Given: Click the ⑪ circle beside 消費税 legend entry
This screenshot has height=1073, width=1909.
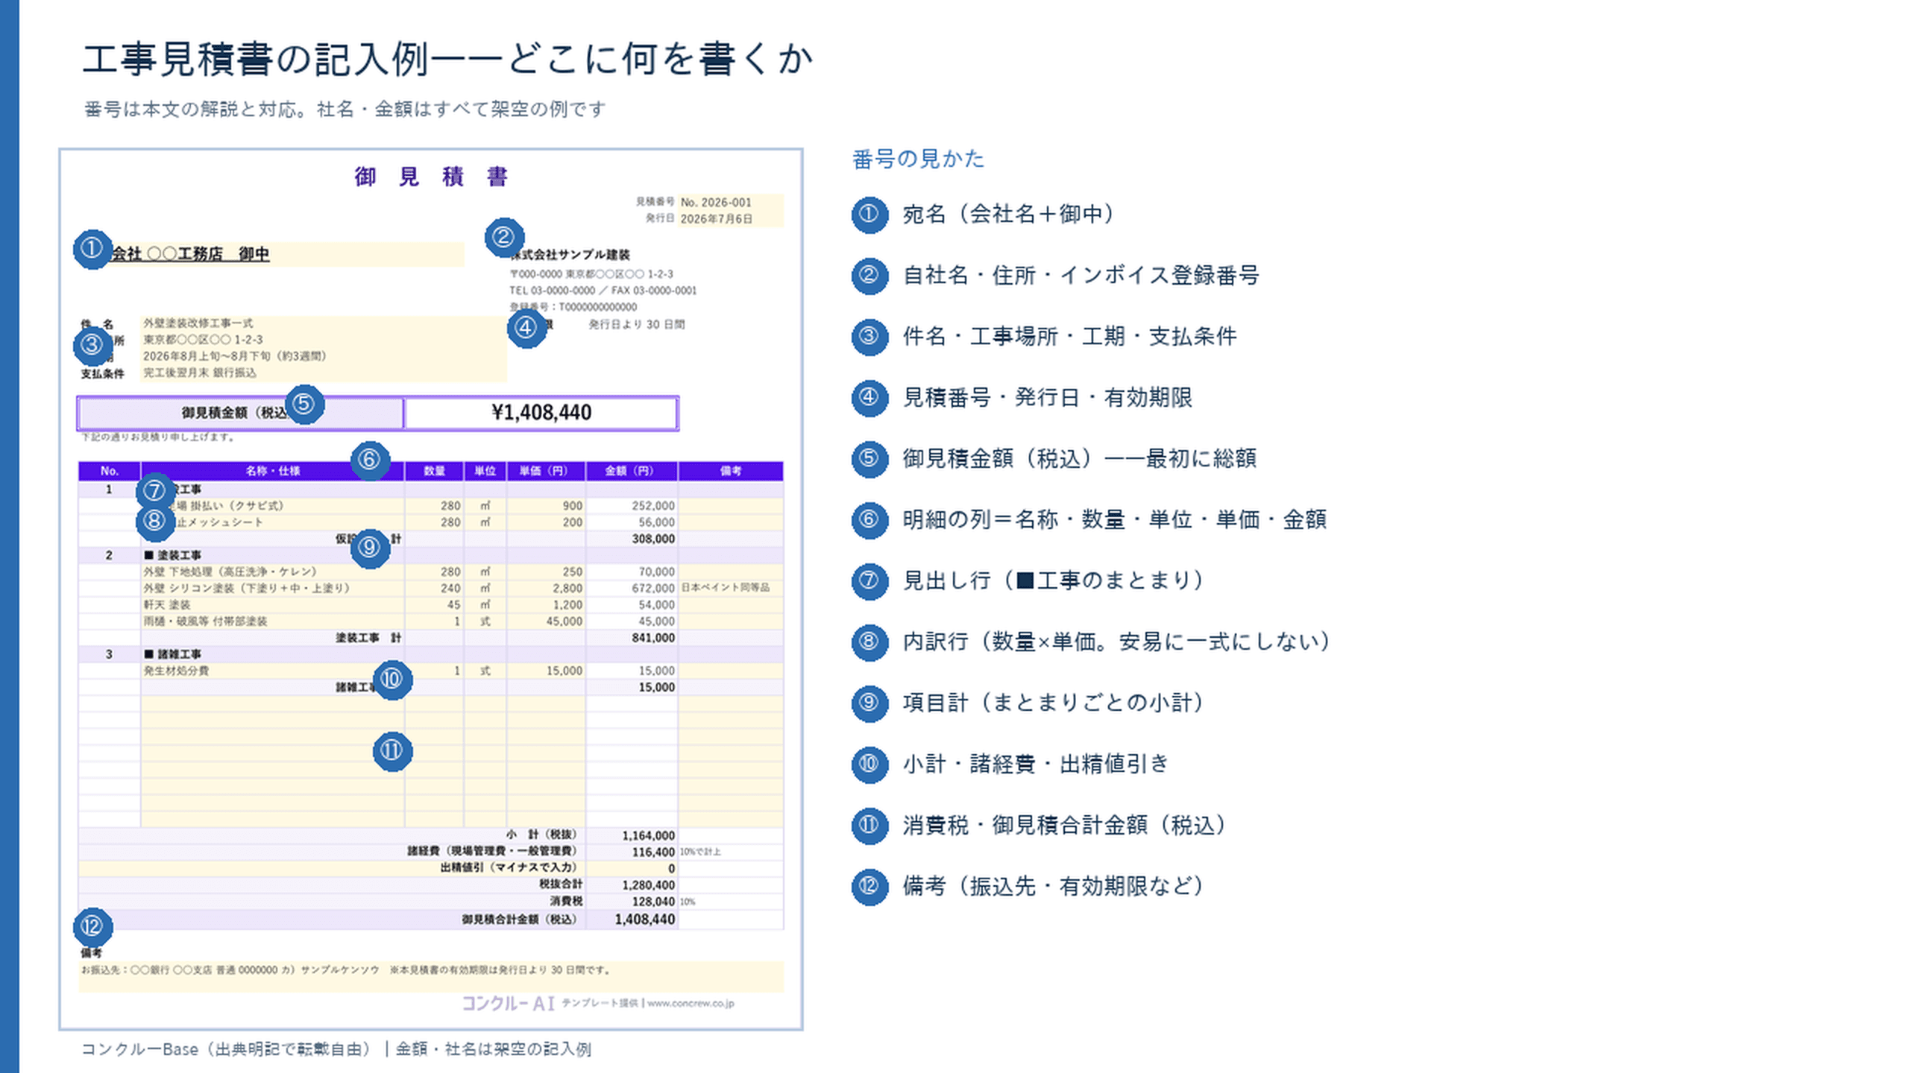Looking at the screenshot, I should 869,826.
